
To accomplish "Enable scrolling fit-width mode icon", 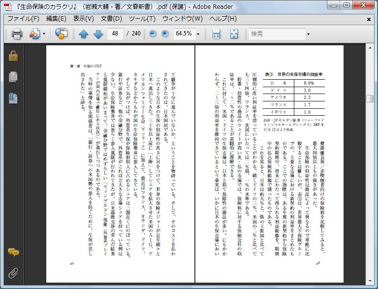I will 216,34.
